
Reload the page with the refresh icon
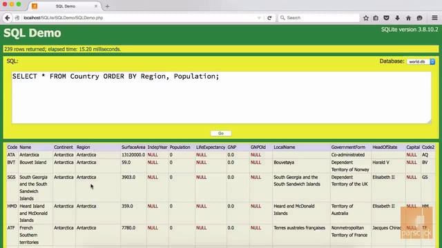[269, 18]
